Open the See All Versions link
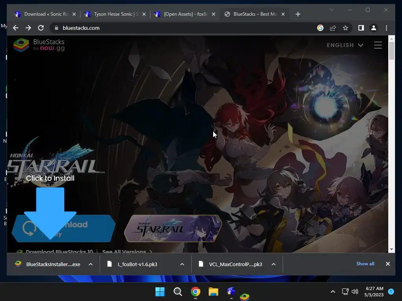The width and height of the screenshot is (402, 301). click(x=127, y=251)
